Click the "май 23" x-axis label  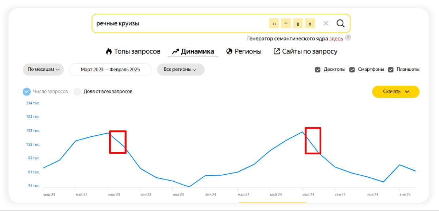pos(82,195)
